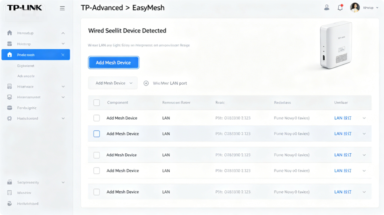The width and height of the screenshot is (384, 215).
Task: Expand the fourth table row chevron
Action: click(364, 171)
